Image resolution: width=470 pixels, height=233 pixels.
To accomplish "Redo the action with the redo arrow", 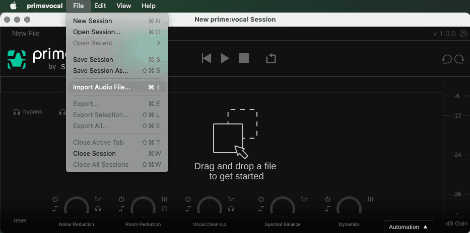I will (459, 59).
